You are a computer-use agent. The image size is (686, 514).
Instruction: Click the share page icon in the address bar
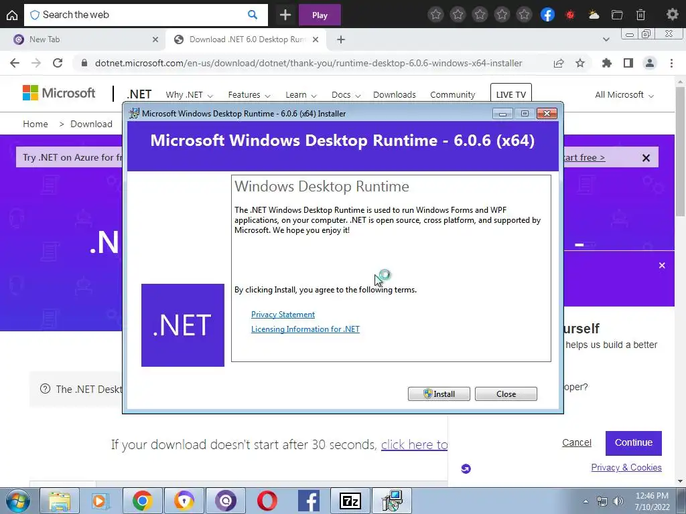click(x=559, y=63)
